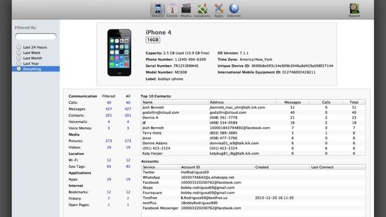Screen dimensions: 386x217
Task: Sort accounts by Created column header
Action: (x=282, y=167)
